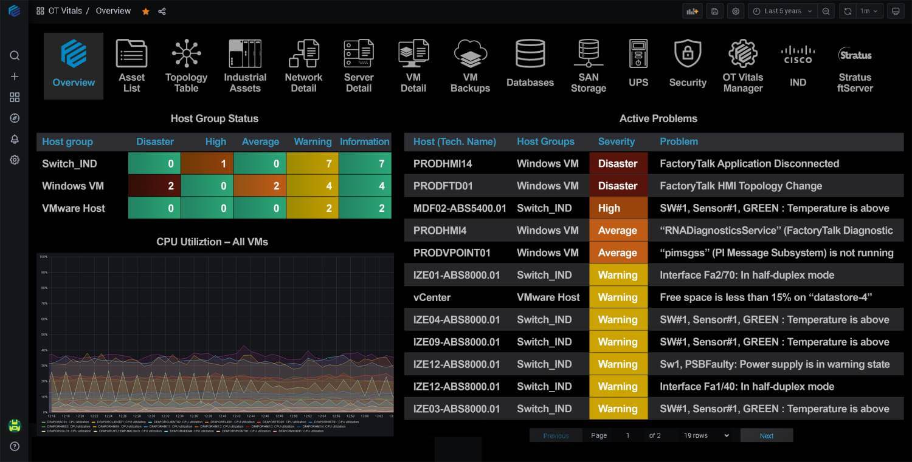Open the Asset List page
The image size is (912, 462).
[131, 66]
